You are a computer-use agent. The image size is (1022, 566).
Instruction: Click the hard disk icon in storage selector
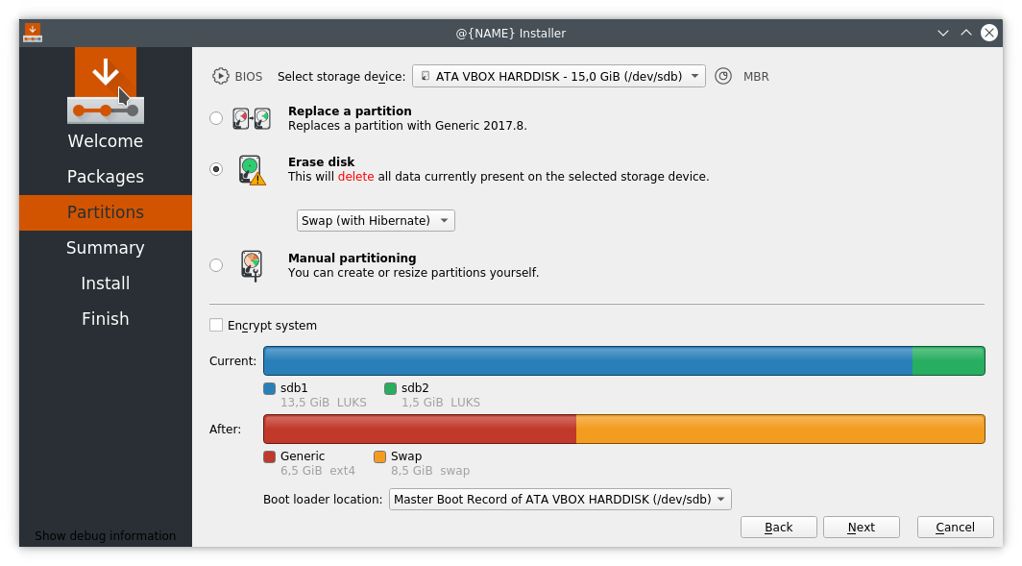coord(425,76)
